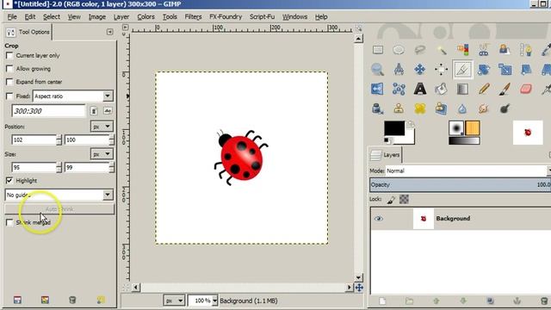Select the Text tool
Viewport: 551px width, 310px height.
[x=420, y=89]
